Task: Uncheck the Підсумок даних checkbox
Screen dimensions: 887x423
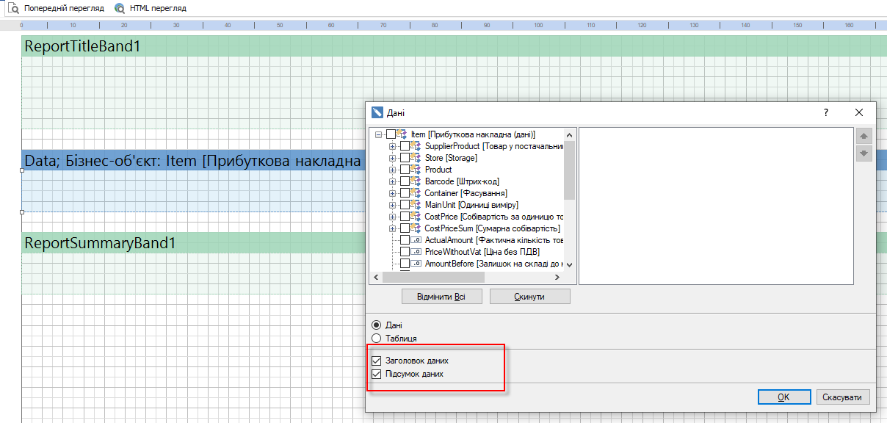Action: point(377,375)
